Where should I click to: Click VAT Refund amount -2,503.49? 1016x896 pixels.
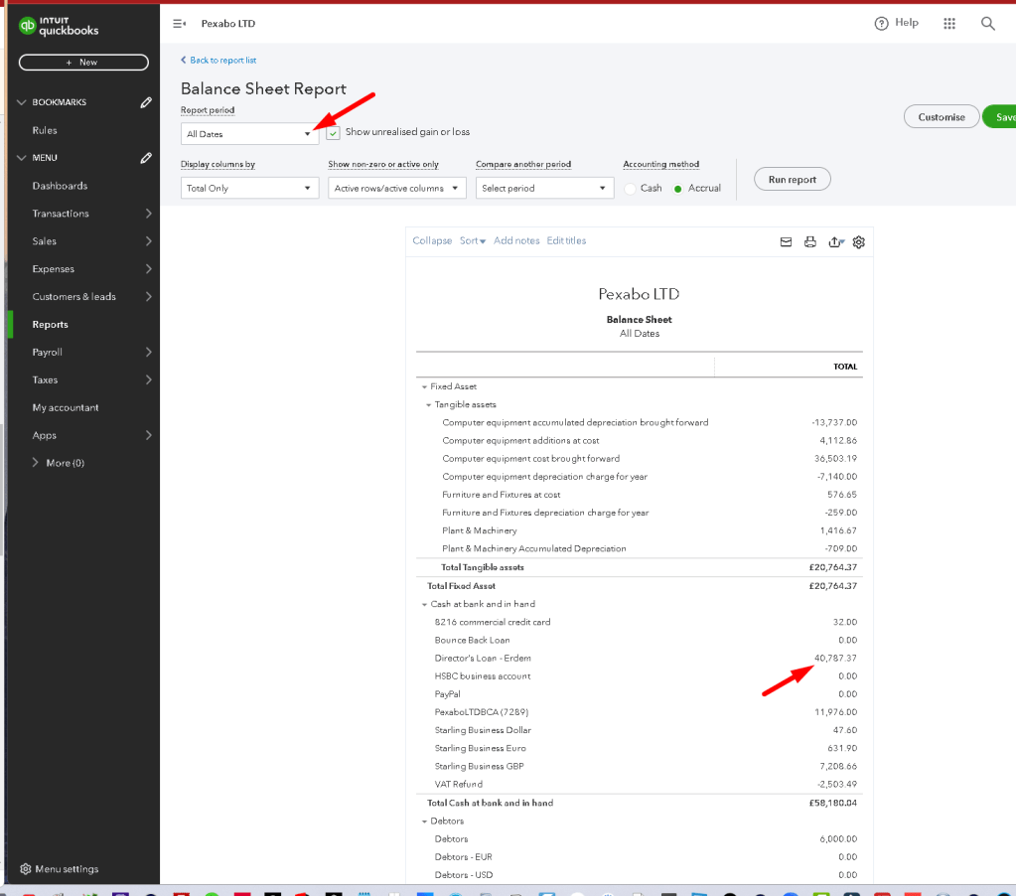point(836,785)
